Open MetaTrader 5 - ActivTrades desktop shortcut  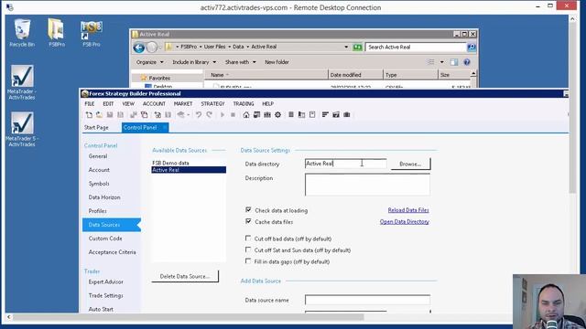click(22, 129)
